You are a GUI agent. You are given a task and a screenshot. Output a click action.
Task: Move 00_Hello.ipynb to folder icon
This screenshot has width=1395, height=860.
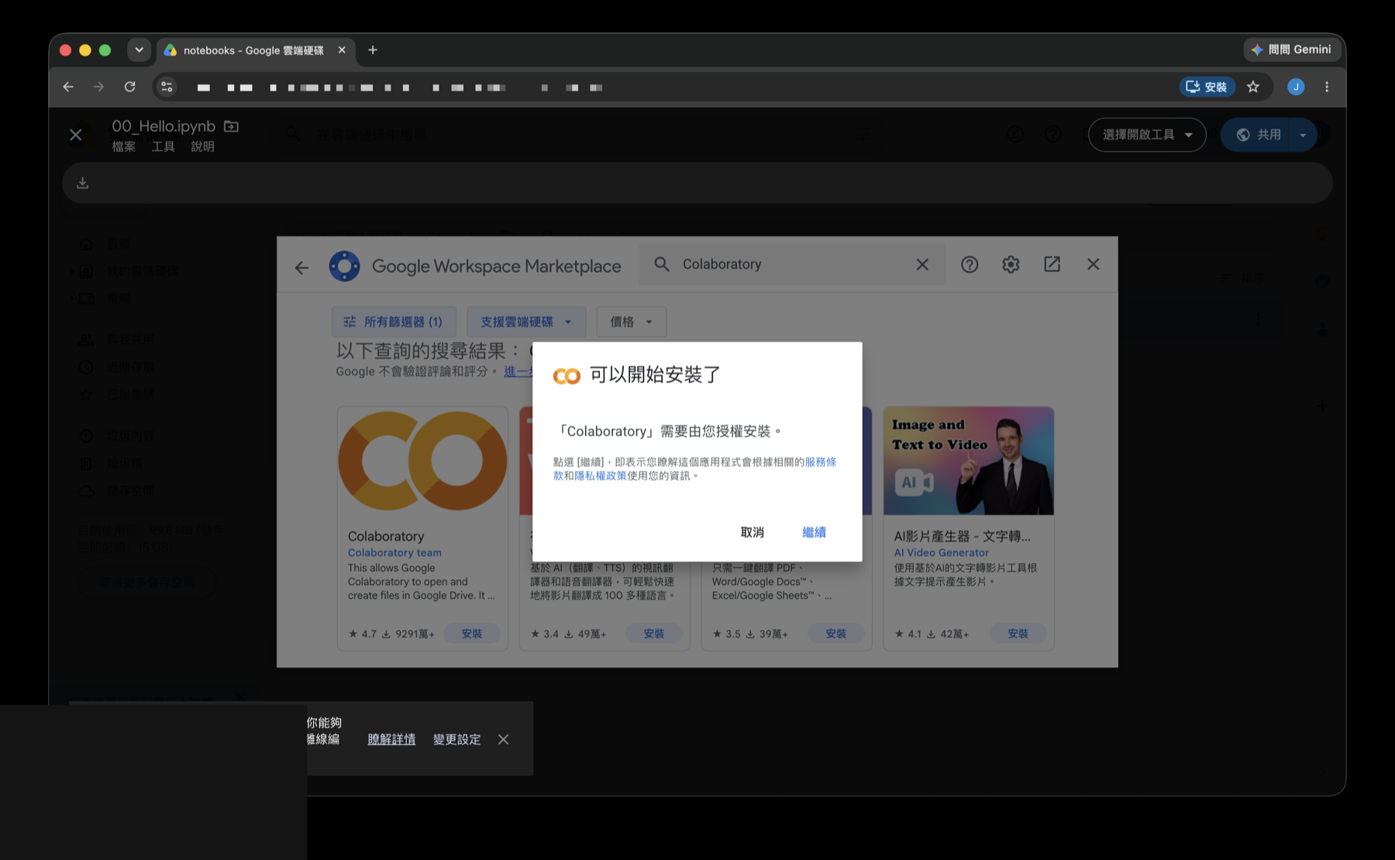point(231,126)
